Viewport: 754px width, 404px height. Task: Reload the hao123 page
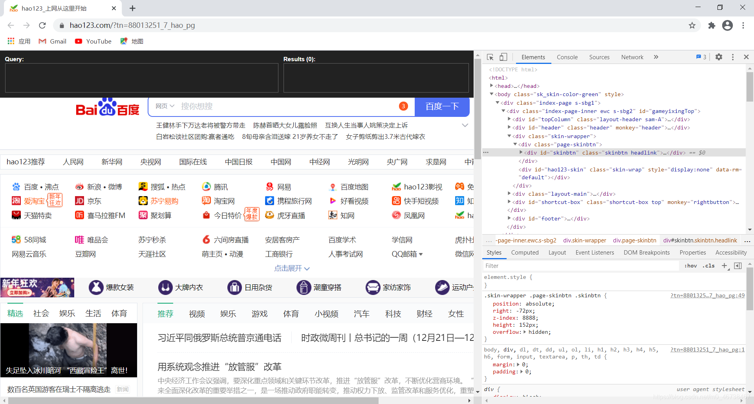click(x=42, y=25)
